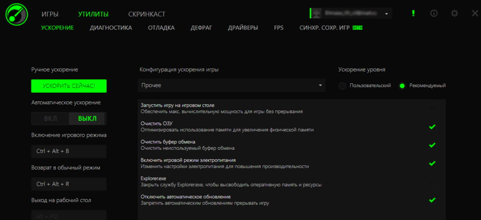
Task: Select the Пользовательский radio button
Action: (x=342, y=86)
